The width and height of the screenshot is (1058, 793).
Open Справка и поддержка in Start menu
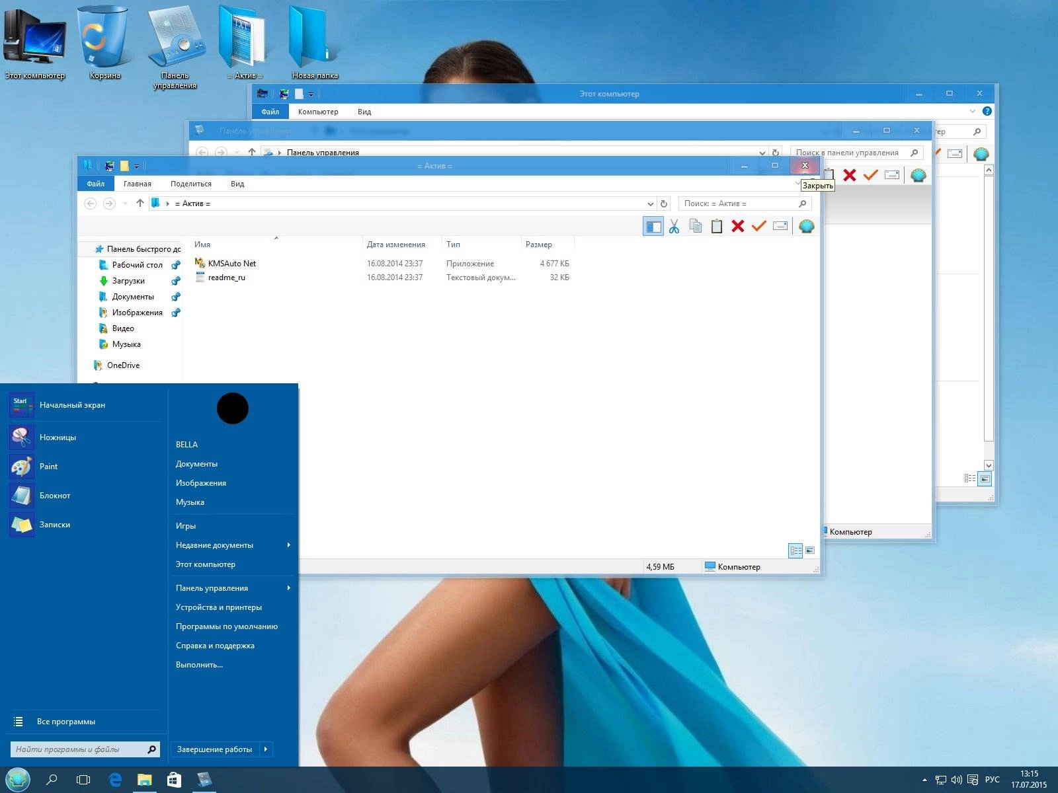click(215, 645)
